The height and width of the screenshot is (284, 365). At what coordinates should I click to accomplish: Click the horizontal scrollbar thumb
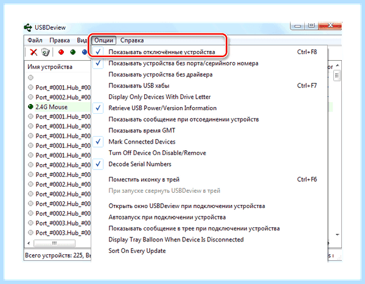pos(55,243)
